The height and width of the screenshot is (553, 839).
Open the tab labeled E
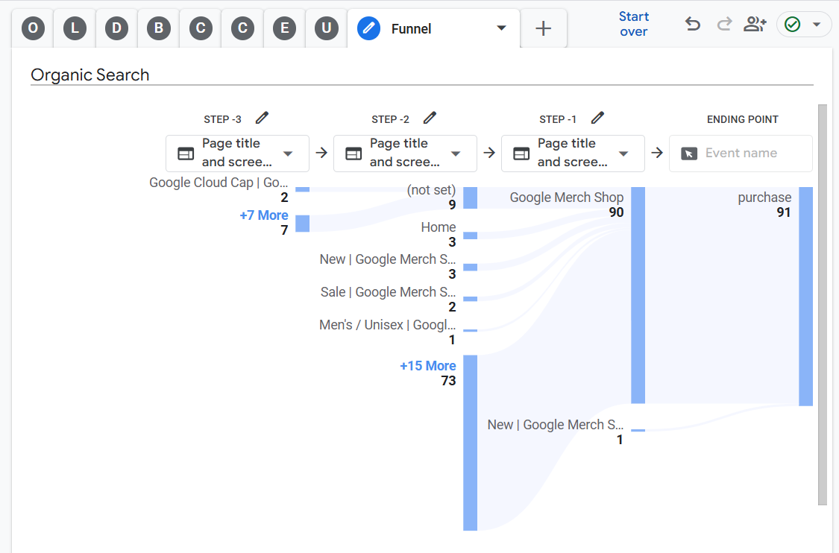pos(284,28)
